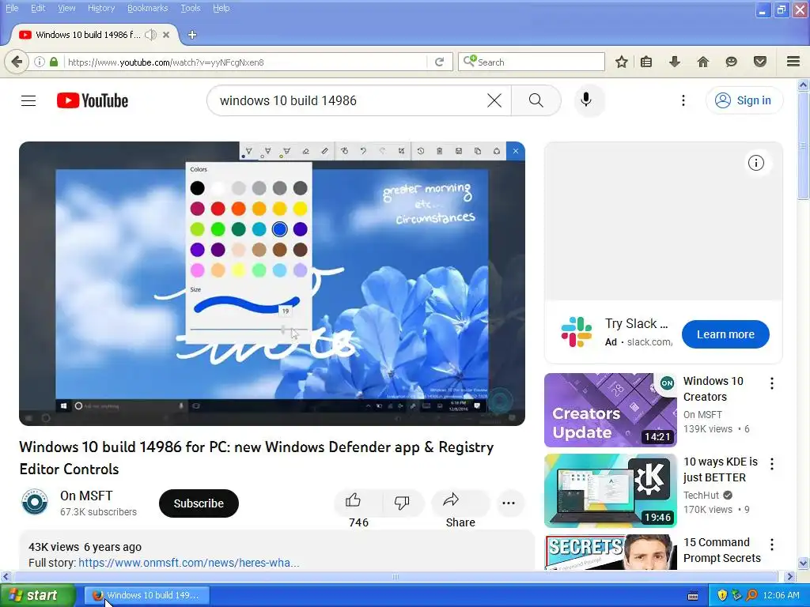Image resolution: width=810 pixels, height=607 pixels.
Task: Click the YouTube search magnifier button
Action: 536,100
